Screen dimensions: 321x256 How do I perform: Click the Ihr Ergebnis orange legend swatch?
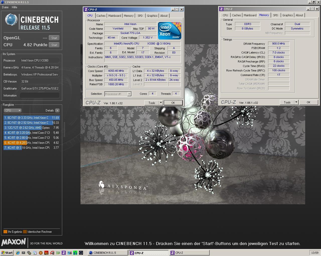pos(5,232)
